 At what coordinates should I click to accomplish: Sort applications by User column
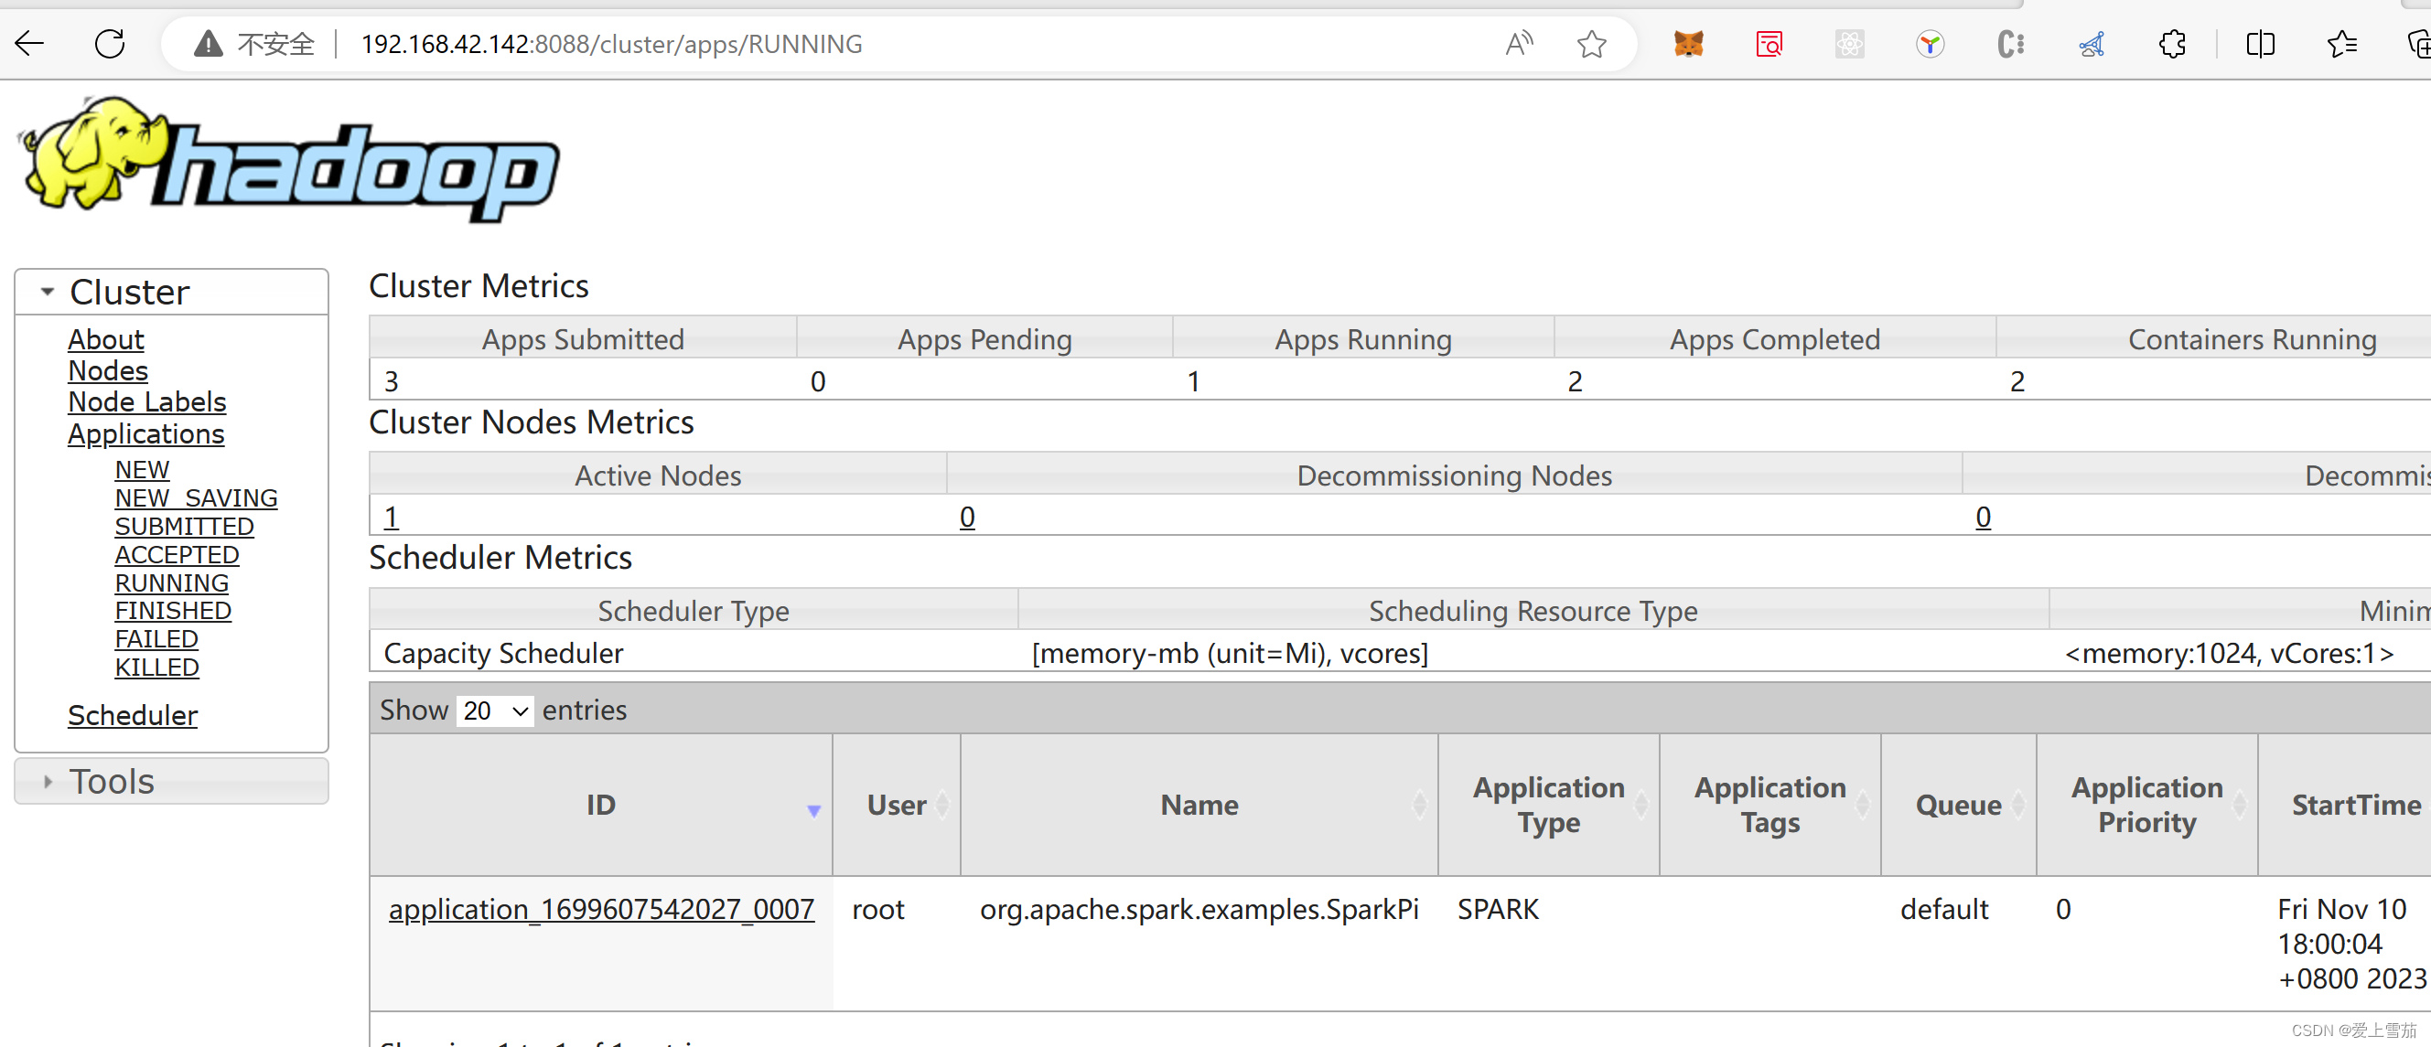click(x=897, y=805)
